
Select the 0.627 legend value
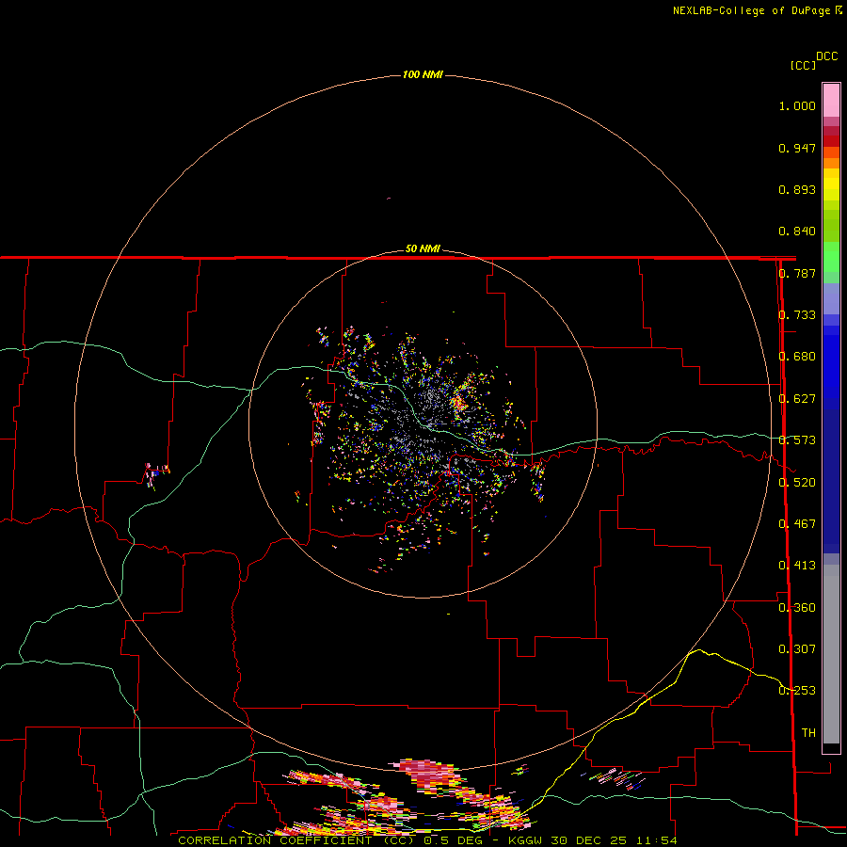(797, 399)
